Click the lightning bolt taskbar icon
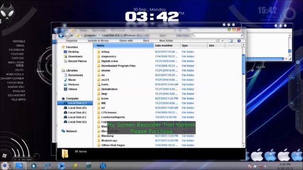 point(75,166)
